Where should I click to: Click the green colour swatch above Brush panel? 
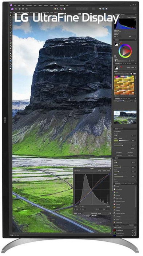pyautogui.click(x=116, y=140)
